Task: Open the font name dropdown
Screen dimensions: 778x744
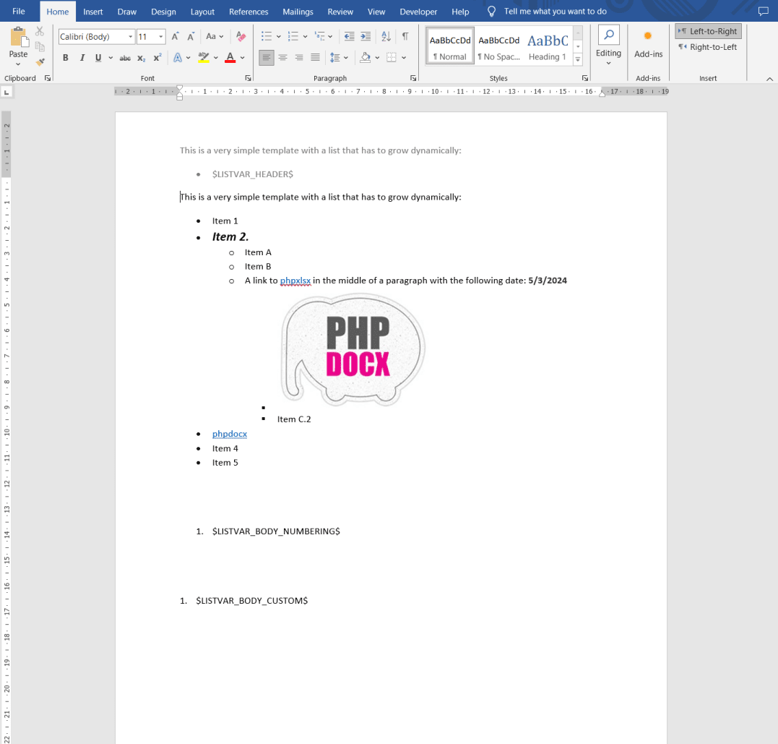Action: pyautogui.click(x=131, y=37)
